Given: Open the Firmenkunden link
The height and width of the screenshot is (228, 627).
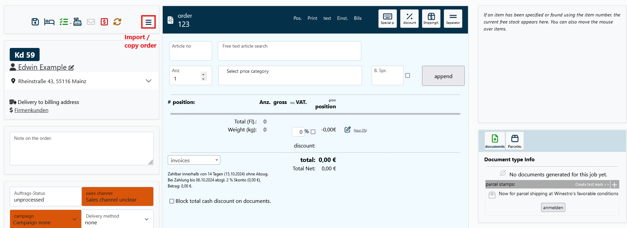Looking at the screenshot, I should point(31,110).
